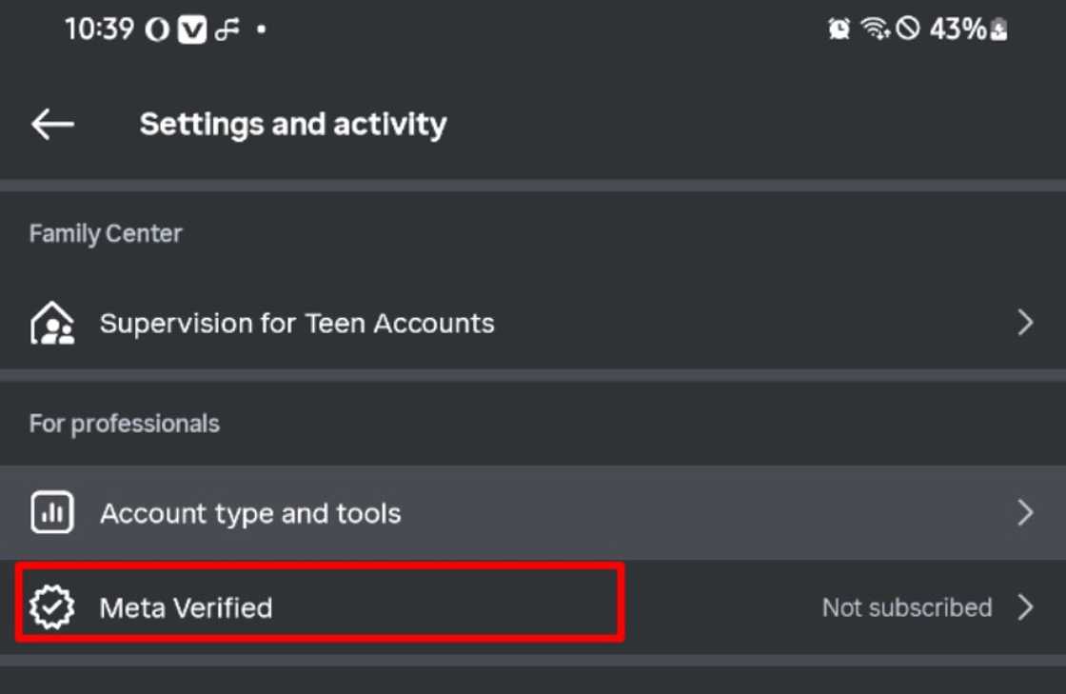The image size is (1066, 694).
Task: Click the Account type bar chart icon
Action: (51, 514)
